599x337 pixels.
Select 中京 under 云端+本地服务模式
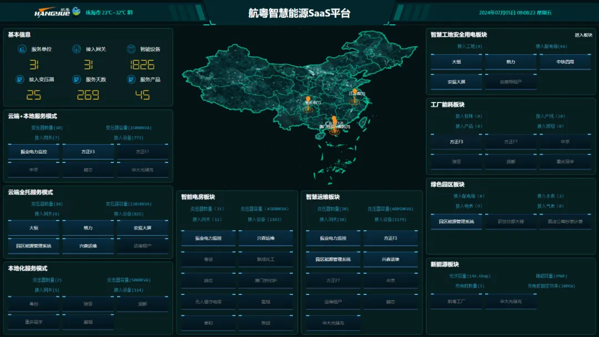[34, 170]
